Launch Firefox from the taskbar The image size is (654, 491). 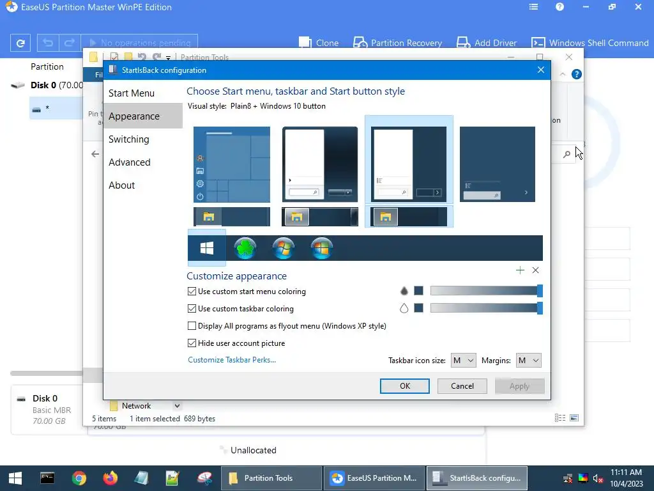point(110,478)
